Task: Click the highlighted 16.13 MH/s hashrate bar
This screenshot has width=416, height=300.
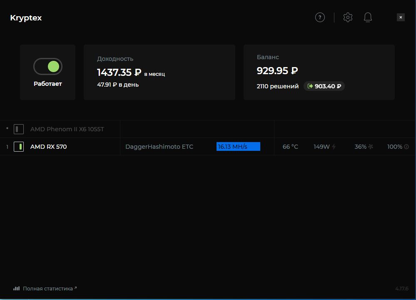Action: (x=238, y=147)
